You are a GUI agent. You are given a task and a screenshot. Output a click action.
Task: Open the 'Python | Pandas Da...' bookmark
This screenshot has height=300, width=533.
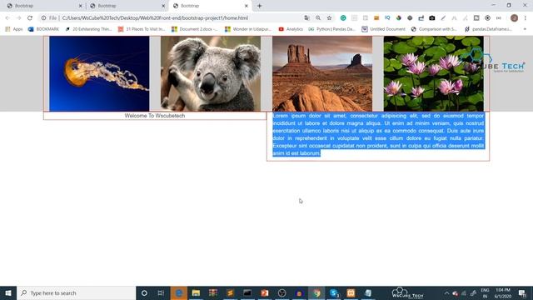point(331,29)
